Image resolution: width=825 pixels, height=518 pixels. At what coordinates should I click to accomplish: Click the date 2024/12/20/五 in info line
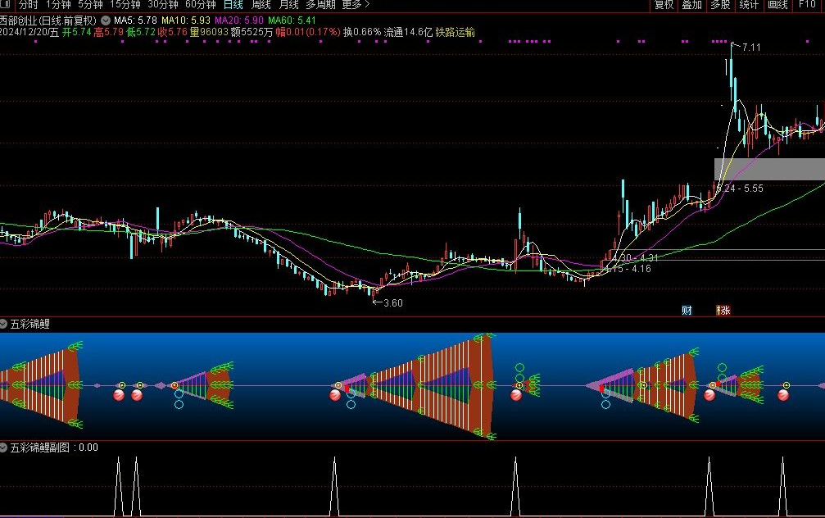[29, 32]
